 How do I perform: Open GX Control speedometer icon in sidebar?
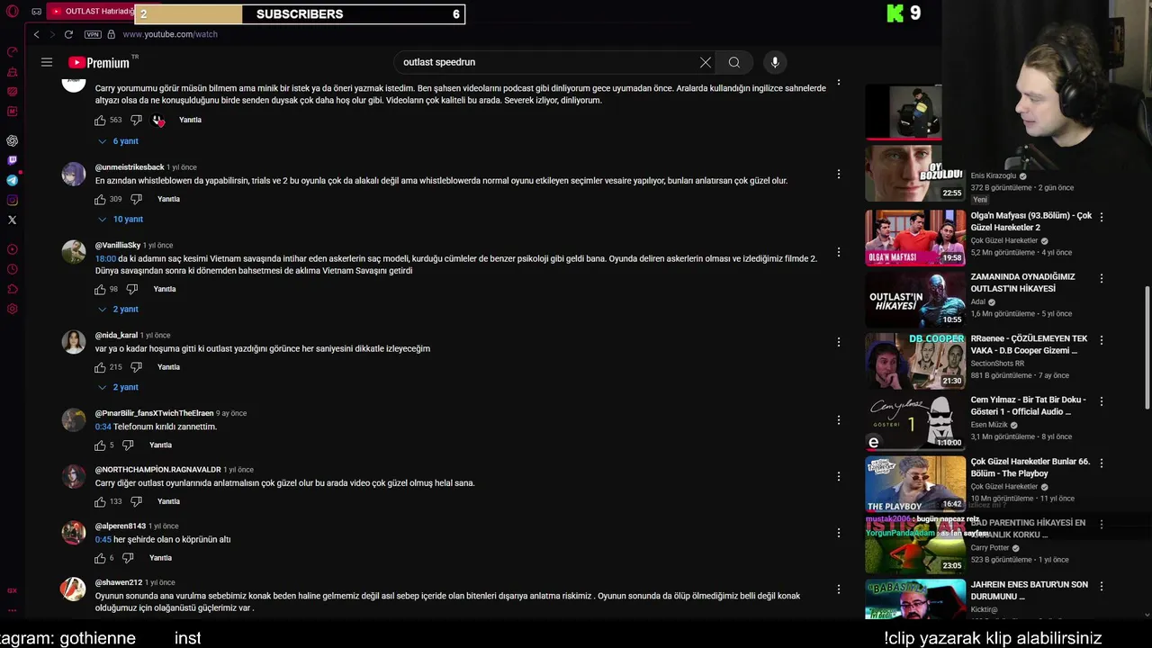pos(12,52)
